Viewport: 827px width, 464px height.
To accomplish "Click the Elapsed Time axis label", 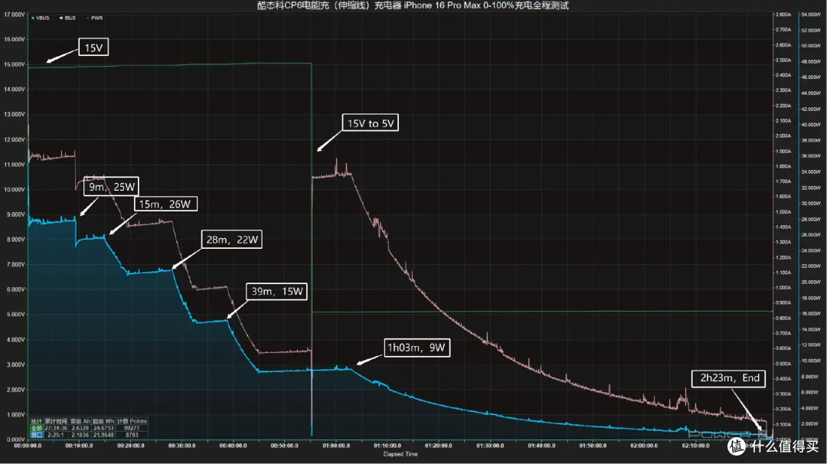I will (x=400, y=454).
